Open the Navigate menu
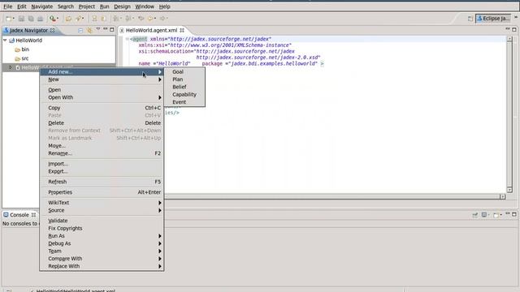Viewport: 520px width, 292px height. 41,6
